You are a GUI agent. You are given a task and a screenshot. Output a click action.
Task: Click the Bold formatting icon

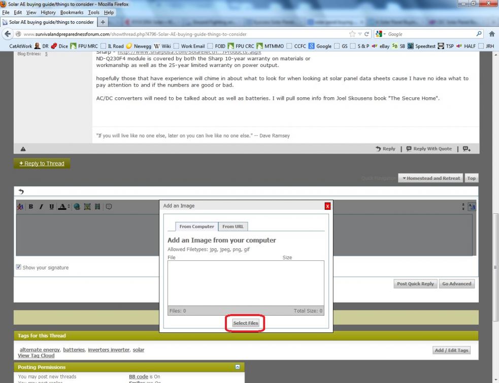pos(30,207)
